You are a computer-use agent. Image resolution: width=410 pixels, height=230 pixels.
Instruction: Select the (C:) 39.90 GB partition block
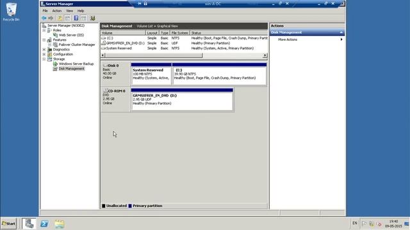pyautogui.click(x=219, y=74)
